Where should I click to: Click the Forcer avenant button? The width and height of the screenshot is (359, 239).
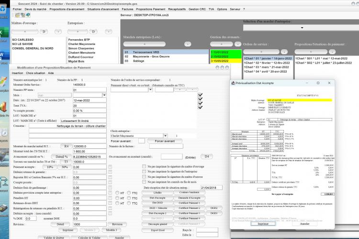coord(165,141)
